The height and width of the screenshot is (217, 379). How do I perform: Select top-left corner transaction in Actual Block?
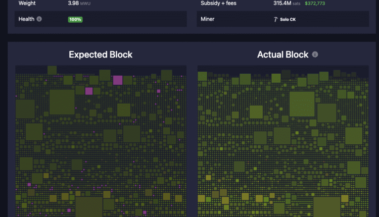(202, 76)
